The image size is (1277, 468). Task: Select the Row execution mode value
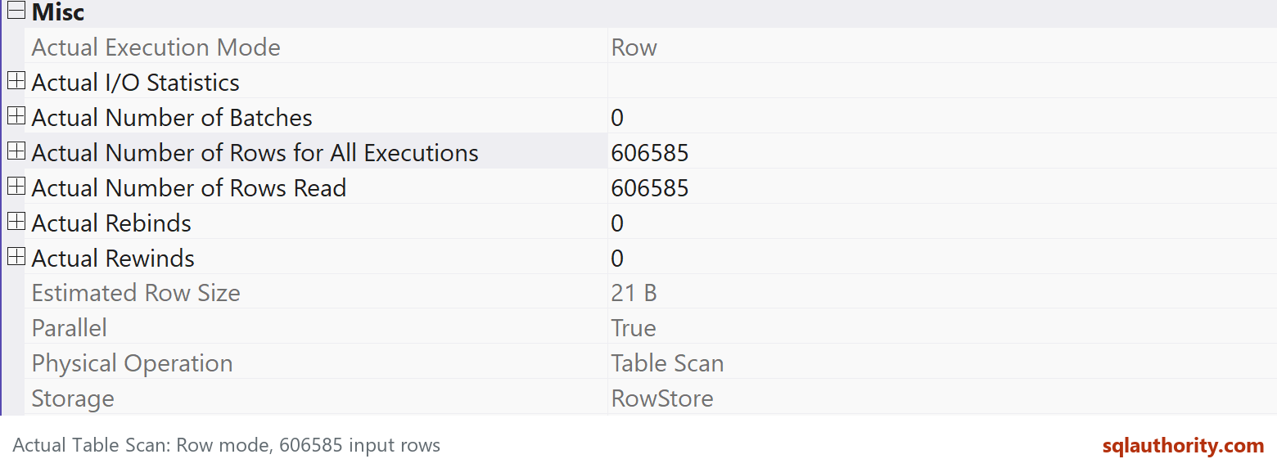click(634, 47)
